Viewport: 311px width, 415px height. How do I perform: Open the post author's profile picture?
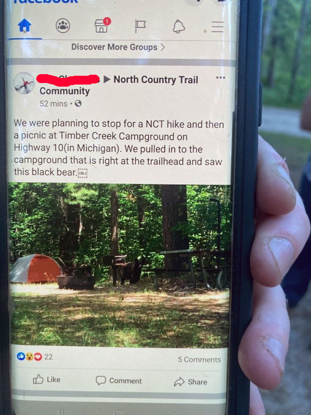pos(24,83)
